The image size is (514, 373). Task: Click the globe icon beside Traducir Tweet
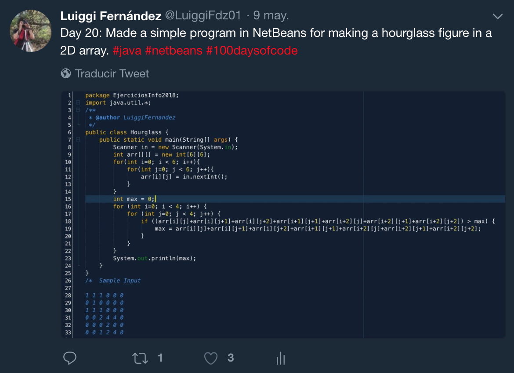[x=66, y=73]
